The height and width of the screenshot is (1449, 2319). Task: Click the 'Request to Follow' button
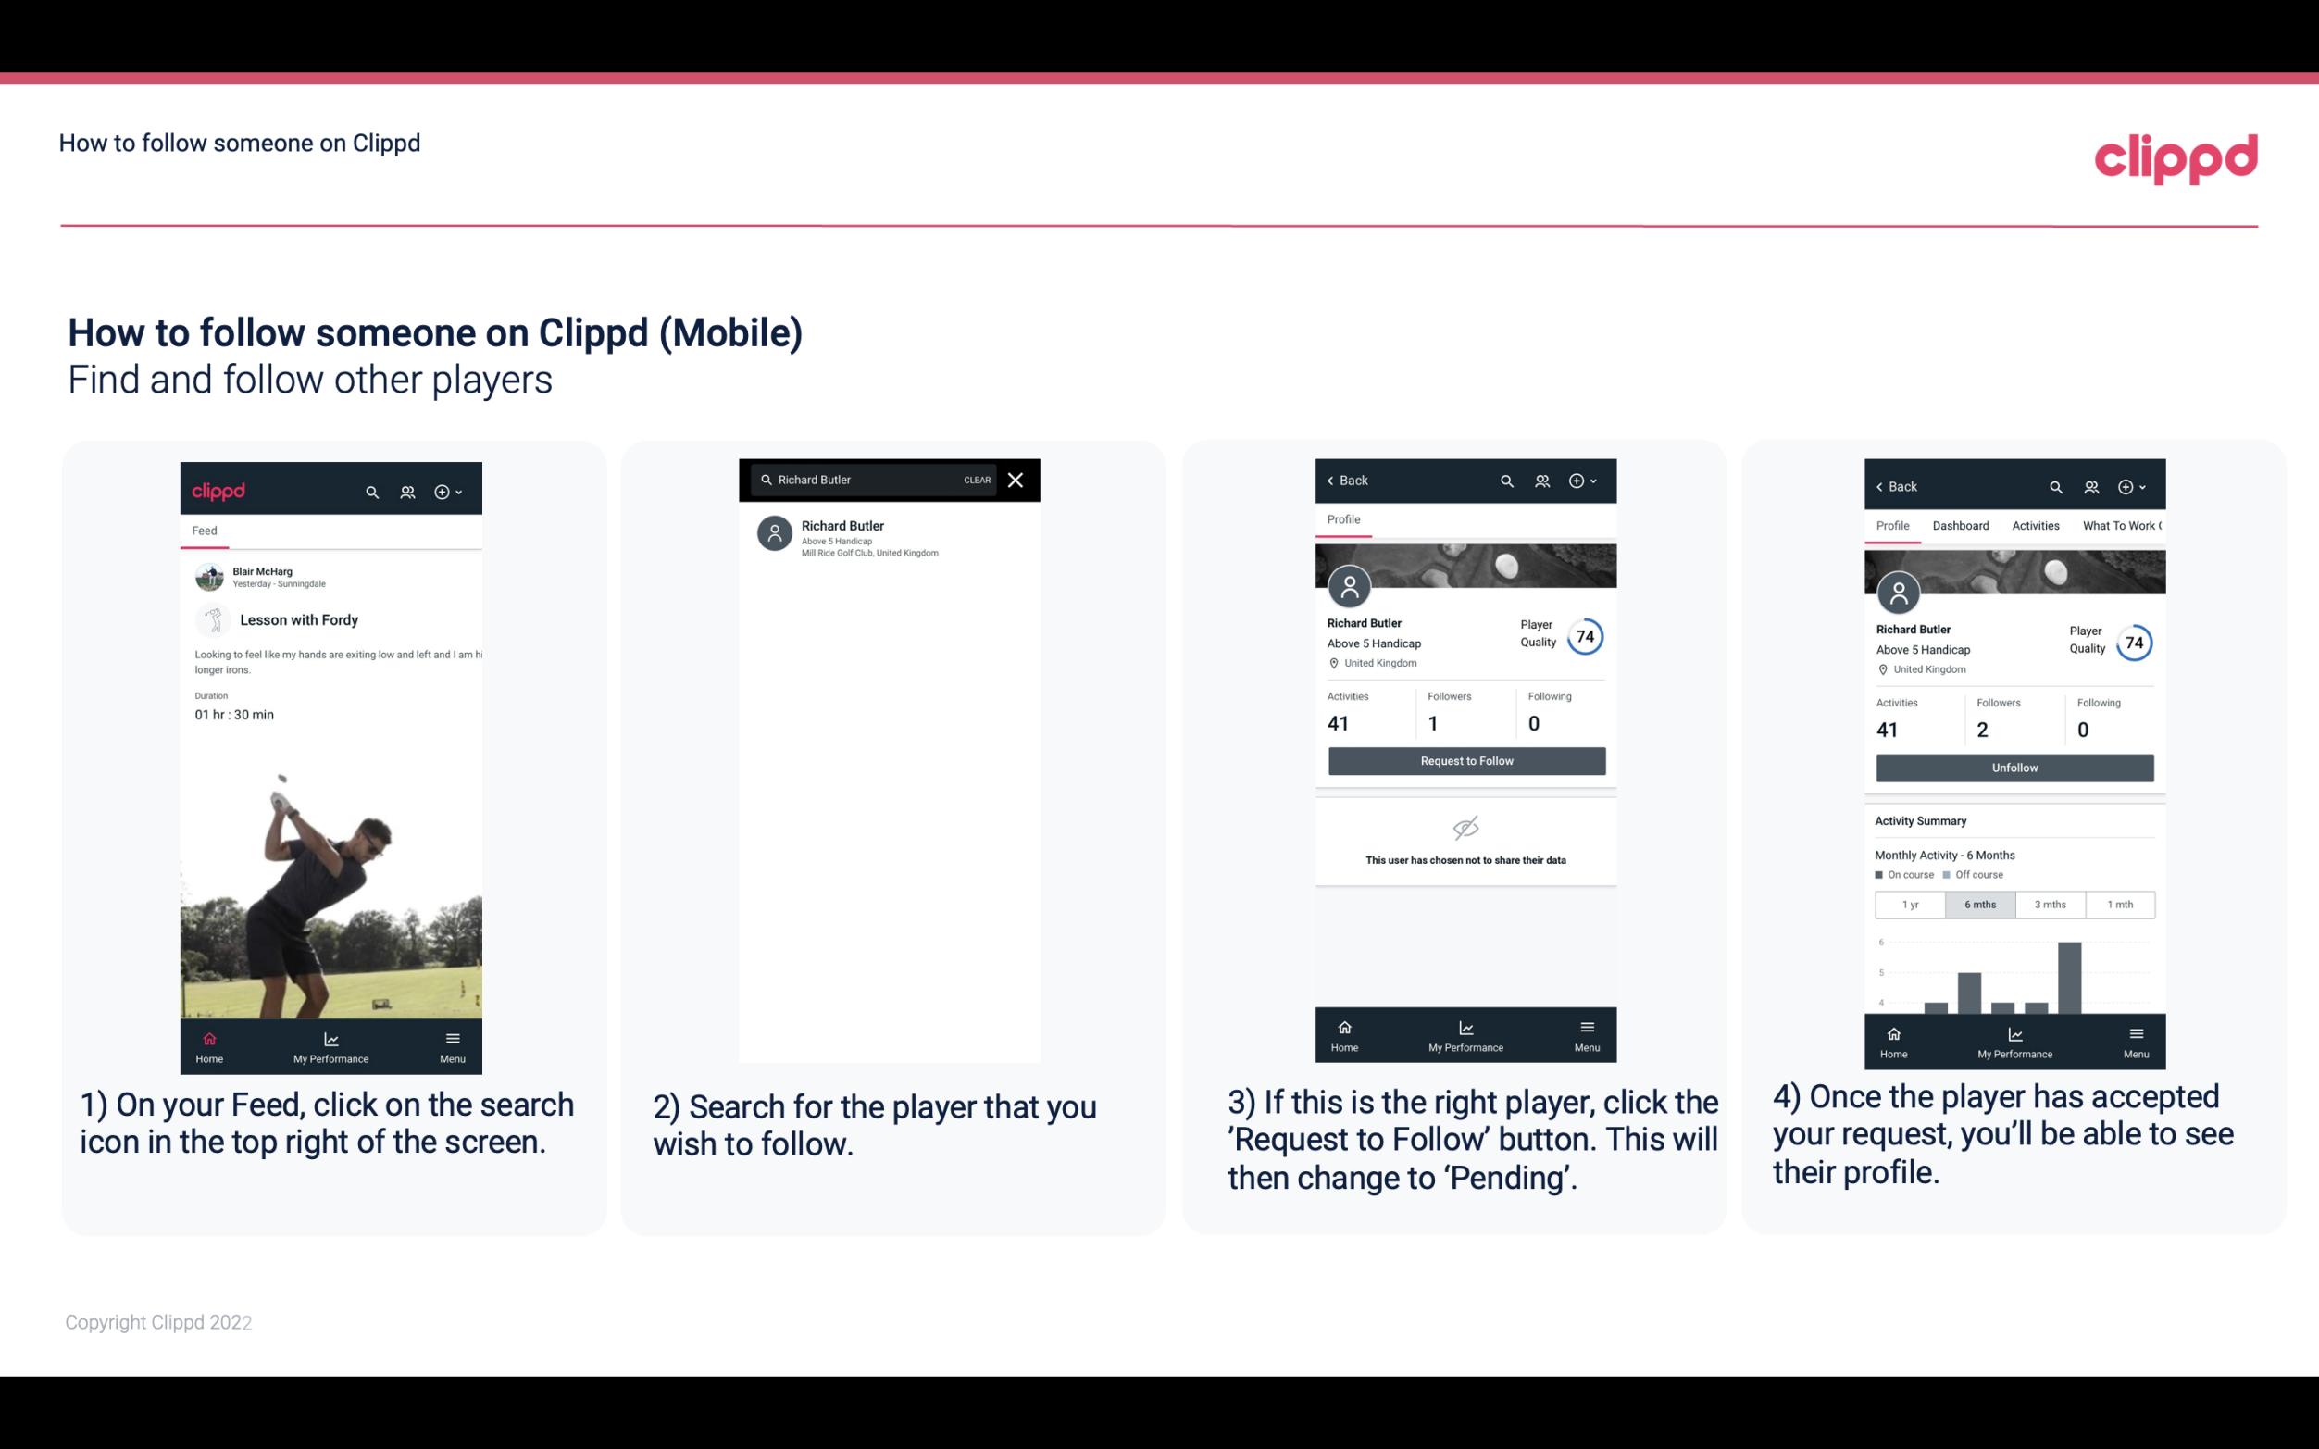click(x=1465, y=759)
